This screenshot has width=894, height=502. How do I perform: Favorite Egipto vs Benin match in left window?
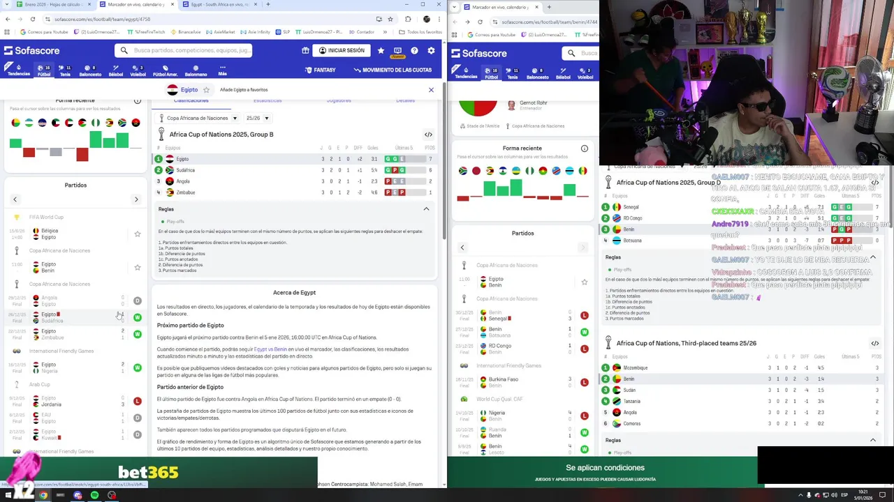point(138,268)
